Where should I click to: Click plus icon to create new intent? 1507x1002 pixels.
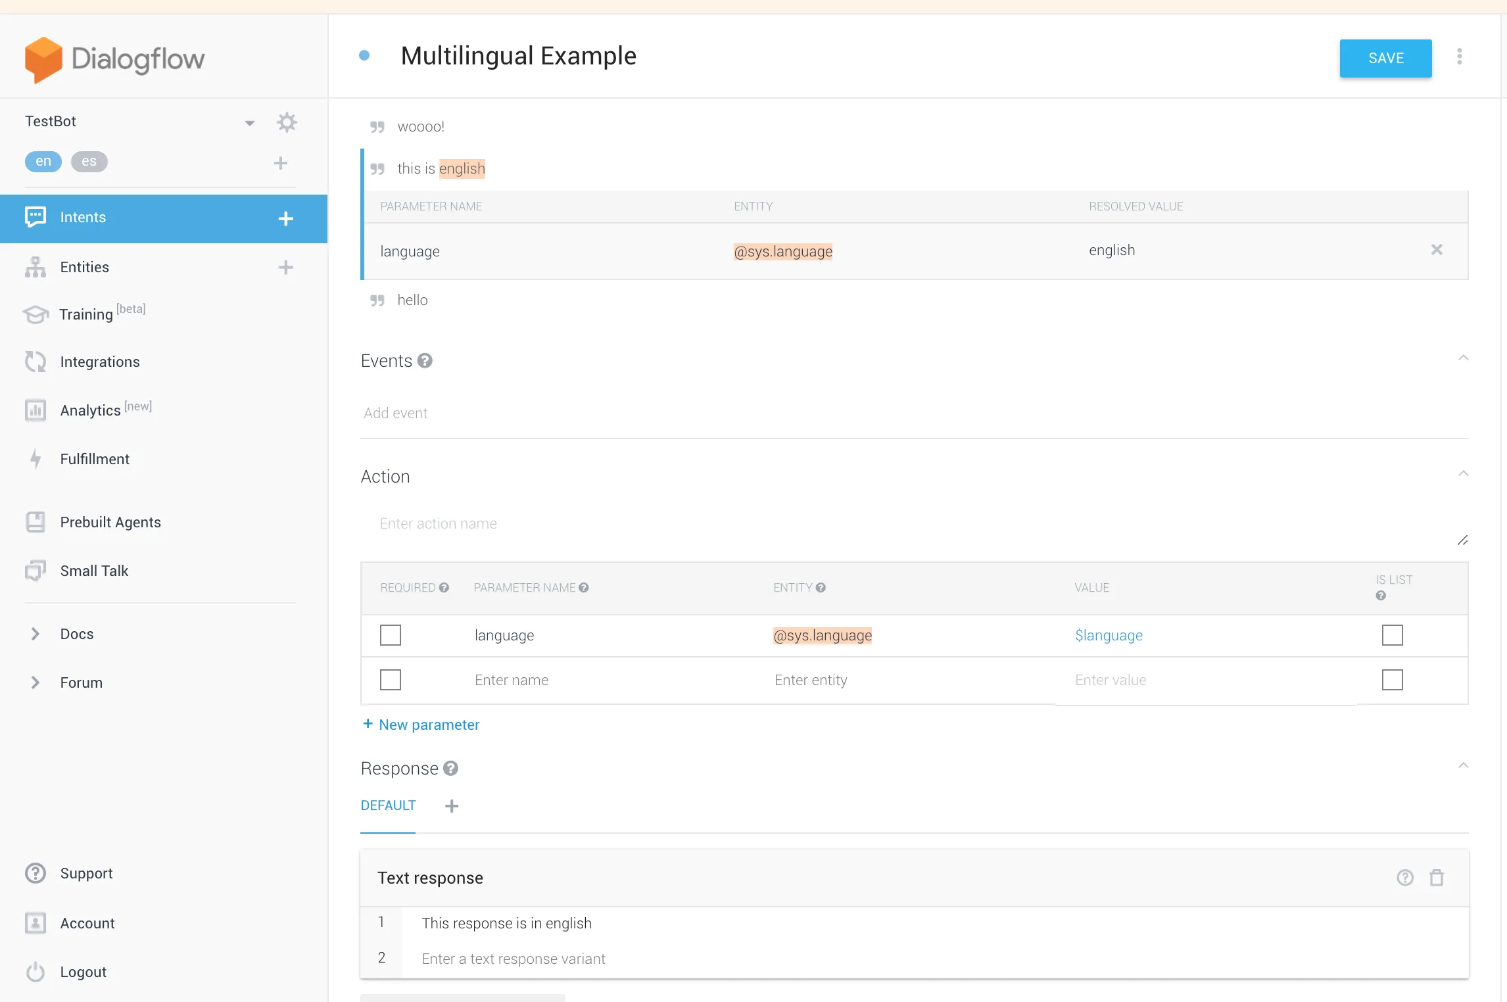point(285,218)
